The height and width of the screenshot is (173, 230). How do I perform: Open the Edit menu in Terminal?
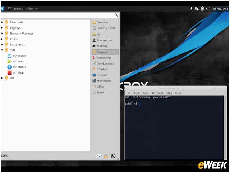(137, 93)
